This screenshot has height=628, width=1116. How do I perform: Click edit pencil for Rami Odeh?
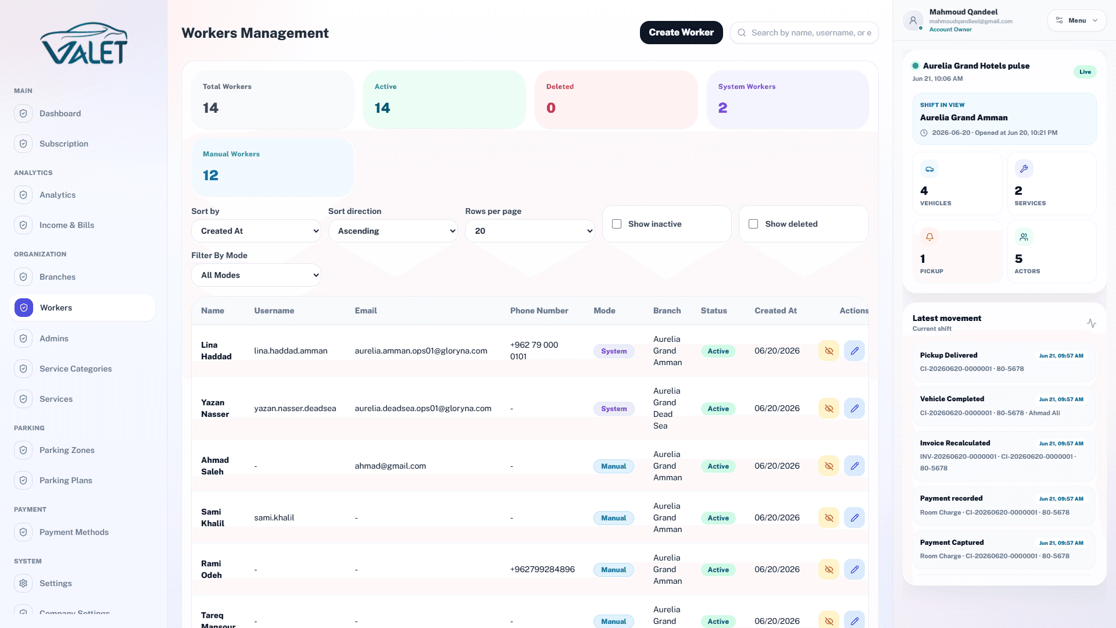click(x=854, y=569)
